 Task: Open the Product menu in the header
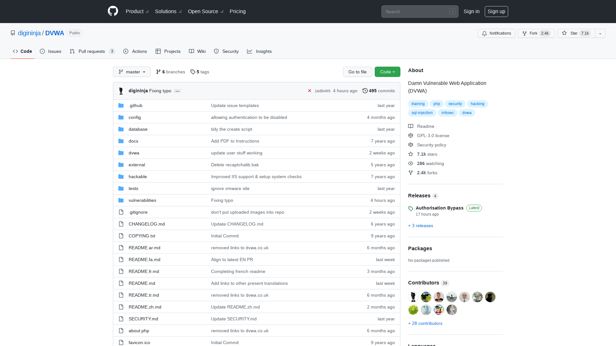pyautogui.click(x=137, y=11)
